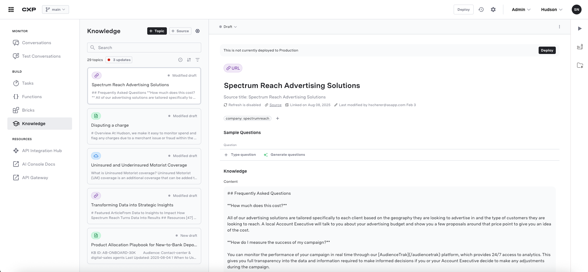Open Knowledge panel target settings icon
This screenshot has height=272, width=588.
198,31
